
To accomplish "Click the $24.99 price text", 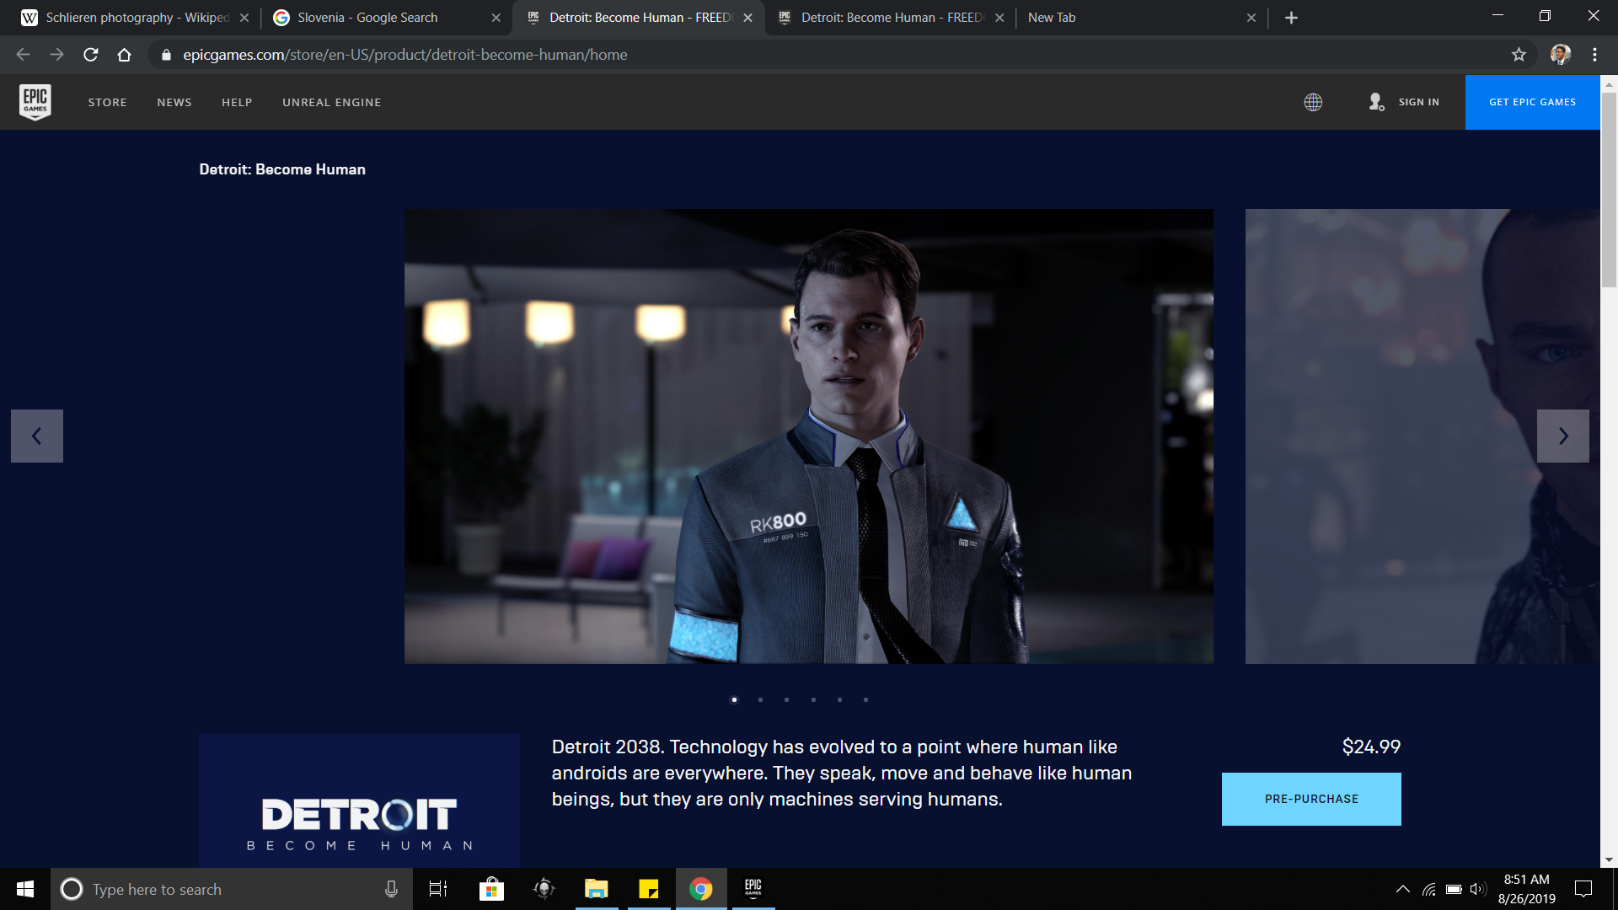I will [x=1371, y=747].
